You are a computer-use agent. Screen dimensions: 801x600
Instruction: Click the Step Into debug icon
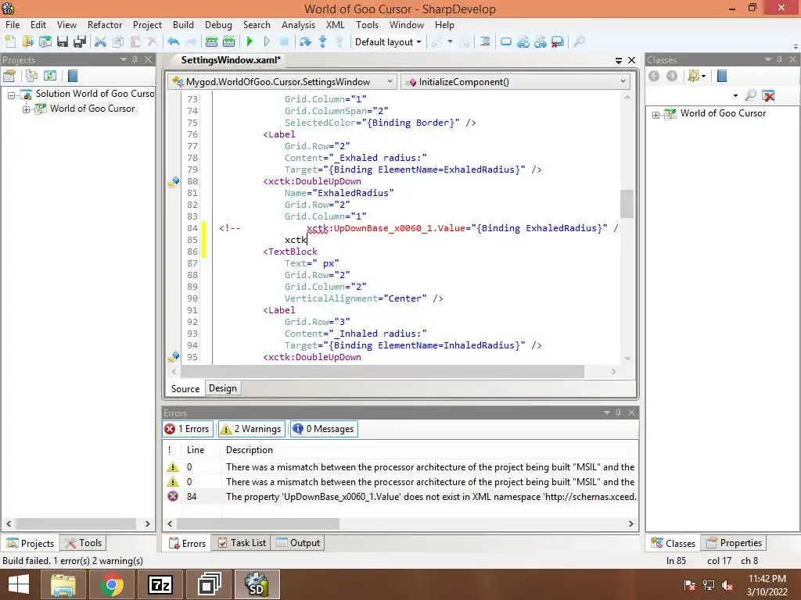pyautogui.click(x=323, y=42)
